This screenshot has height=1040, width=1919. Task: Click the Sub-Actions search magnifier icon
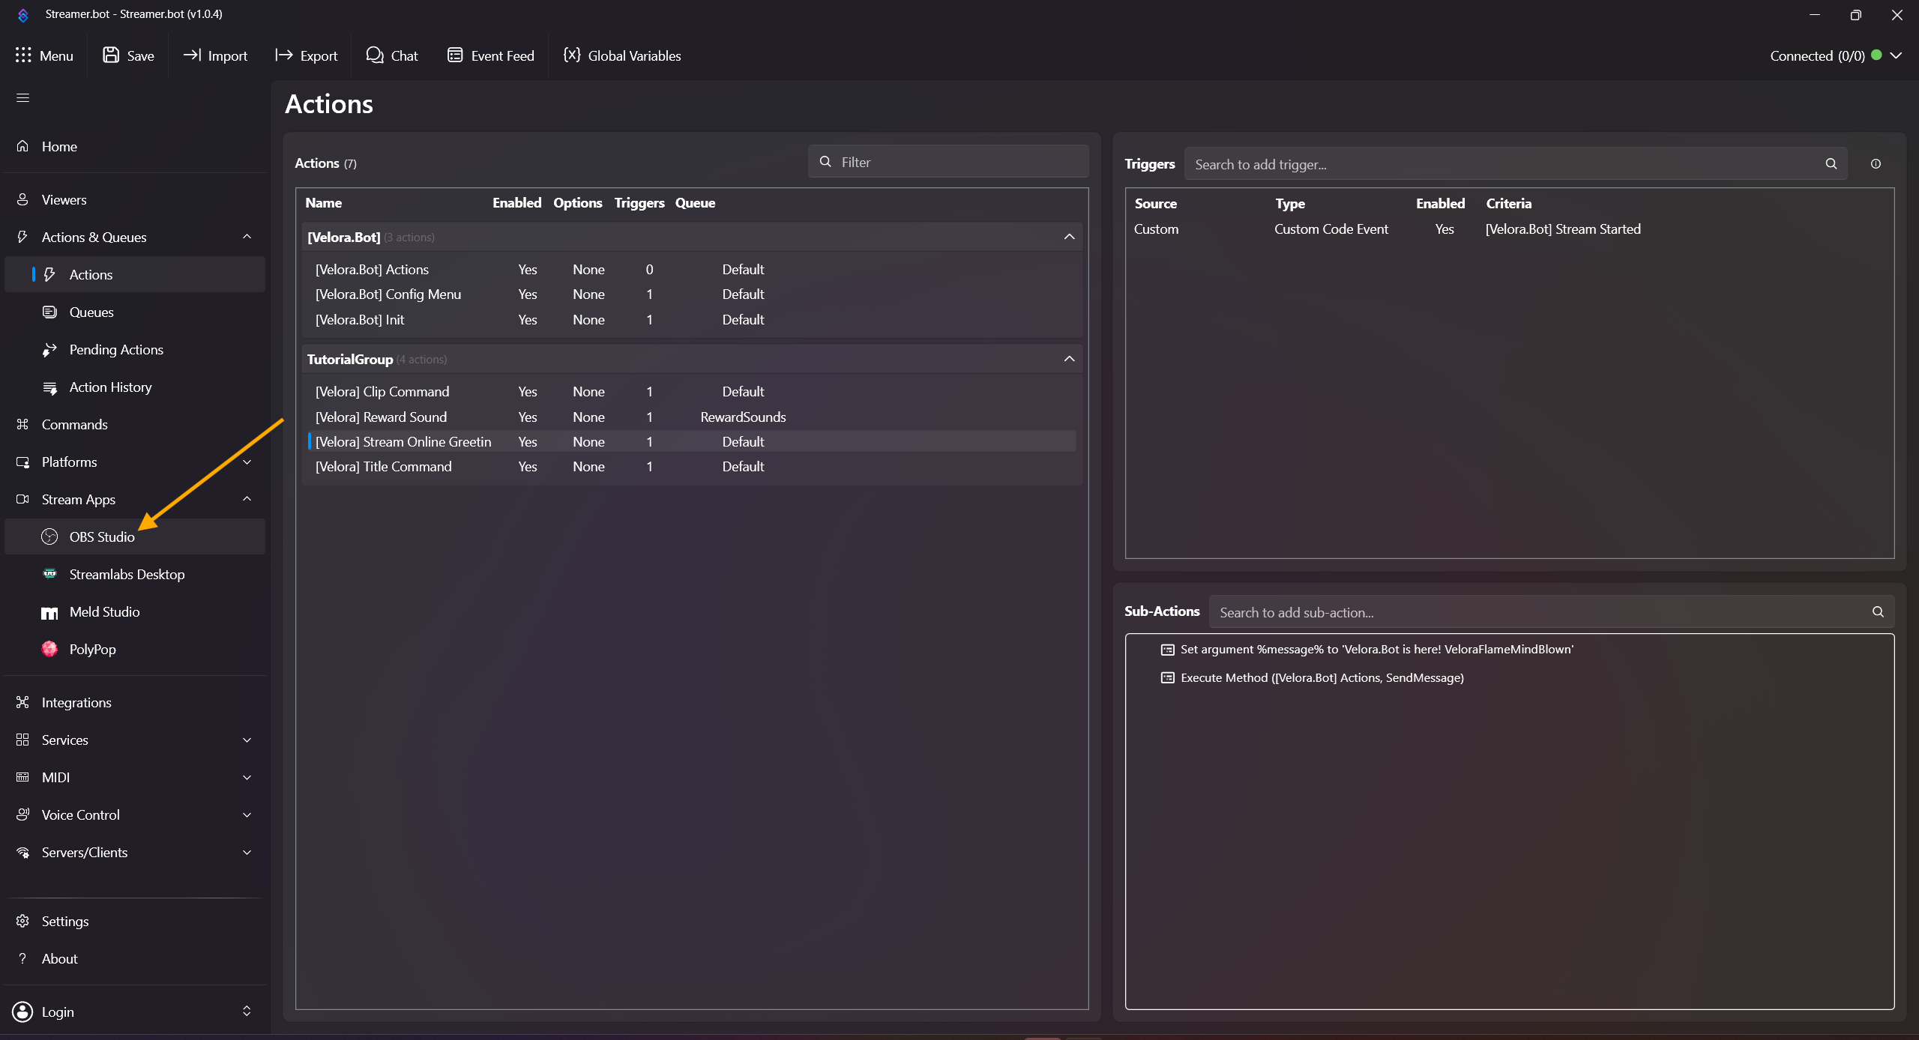[1878, 612]
